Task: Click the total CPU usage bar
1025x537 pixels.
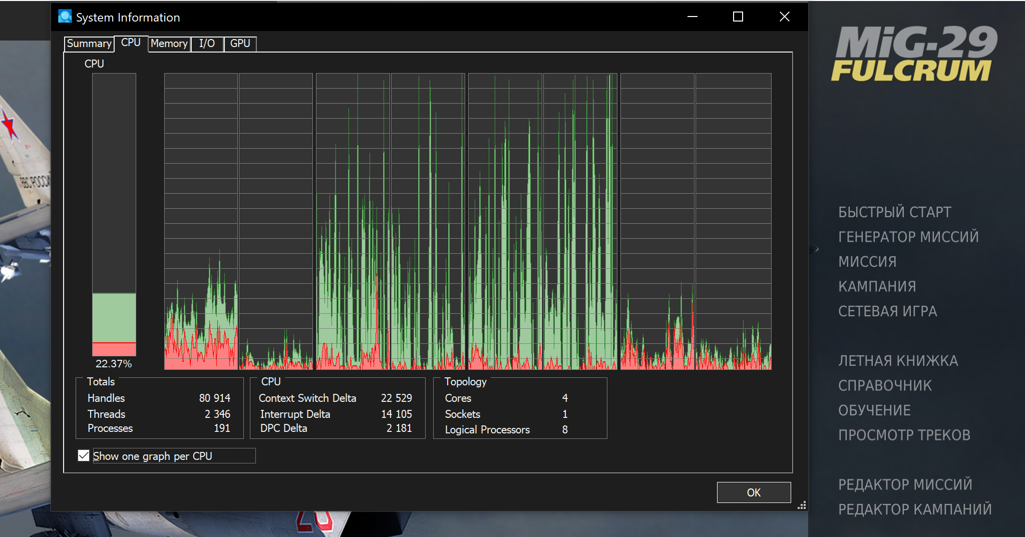Action: [114, 215]
